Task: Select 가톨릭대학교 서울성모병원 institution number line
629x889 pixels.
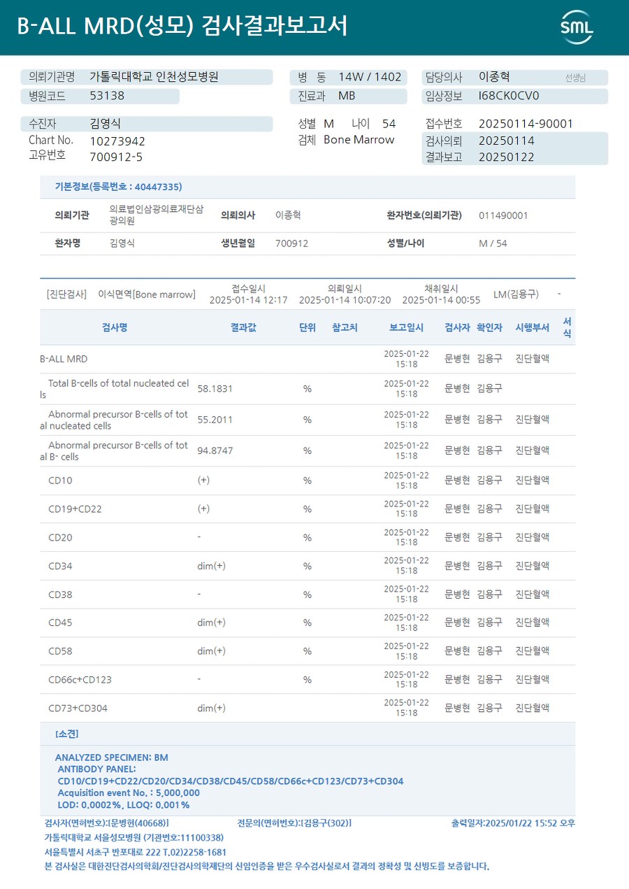Action: [134, 837]
